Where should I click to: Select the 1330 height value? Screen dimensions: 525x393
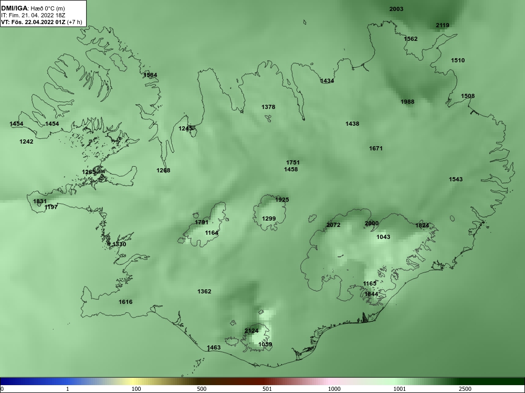pyautogui.click(x=119, y=244)
